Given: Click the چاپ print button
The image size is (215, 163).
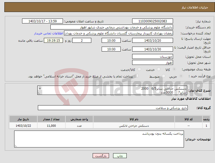Looking at the screenshot, I should point(120,156).
